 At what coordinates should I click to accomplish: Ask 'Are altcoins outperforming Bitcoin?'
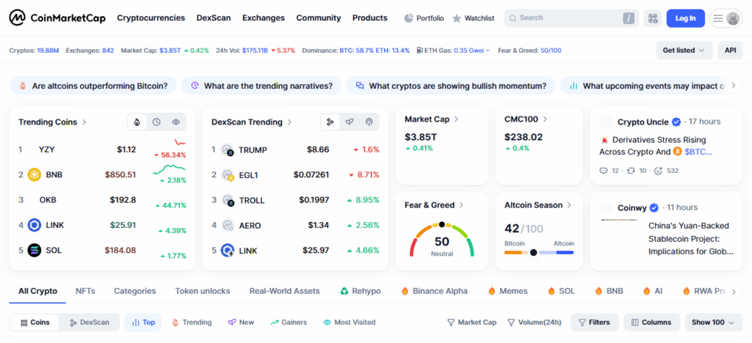tap(93, 86)
